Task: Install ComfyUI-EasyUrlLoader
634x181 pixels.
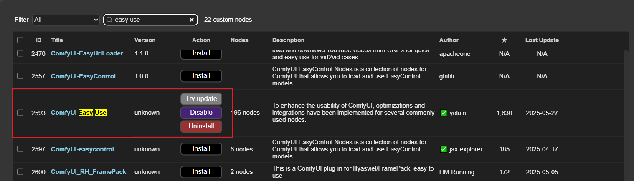Action: (x=201, y=53)
